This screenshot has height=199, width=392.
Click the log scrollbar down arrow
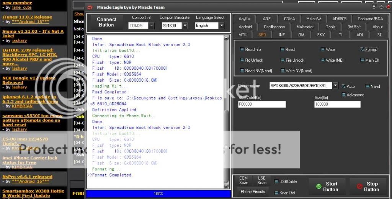click(x=226, y=186)
